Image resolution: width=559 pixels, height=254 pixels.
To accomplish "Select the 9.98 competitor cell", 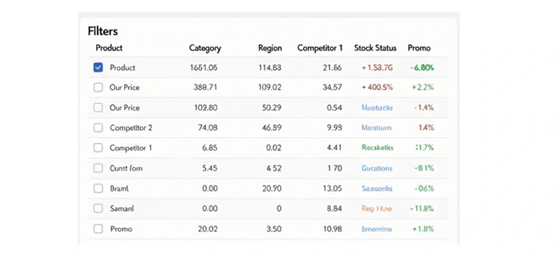I will pyautogui.click(x=335, y=128).
